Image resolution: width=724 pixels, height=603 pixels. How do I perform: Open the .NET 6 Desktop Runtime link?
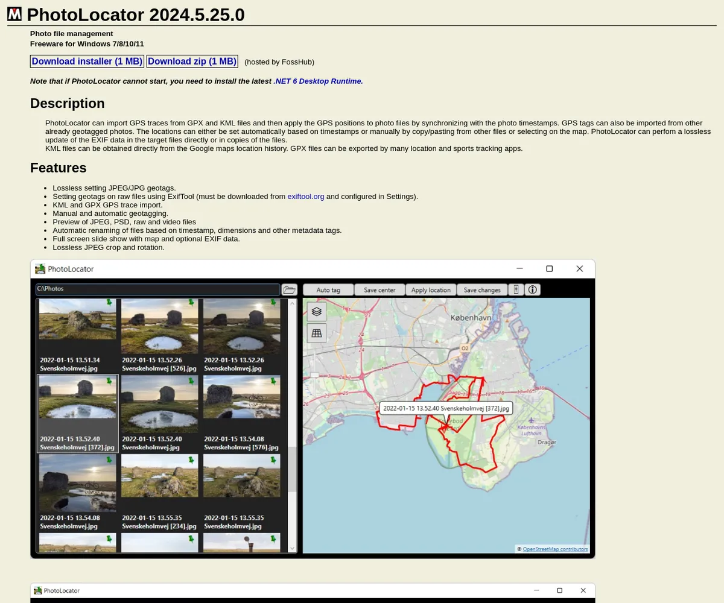(319, 81)
